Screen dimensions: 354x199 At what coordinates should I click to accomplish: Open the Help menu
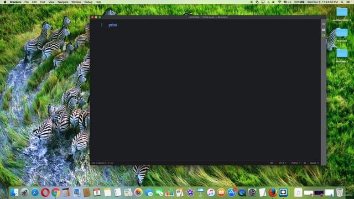click(x=98, y=2)
